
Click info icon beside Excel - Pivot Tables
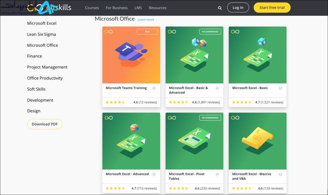(217, 174)
